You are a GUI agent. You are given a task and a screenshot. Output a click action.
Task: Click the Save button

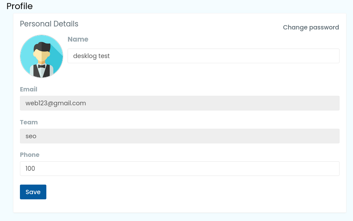(33, 192)
